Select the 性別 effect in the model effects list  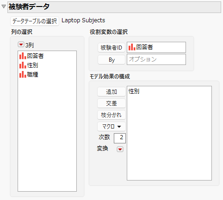click(134, 91)
